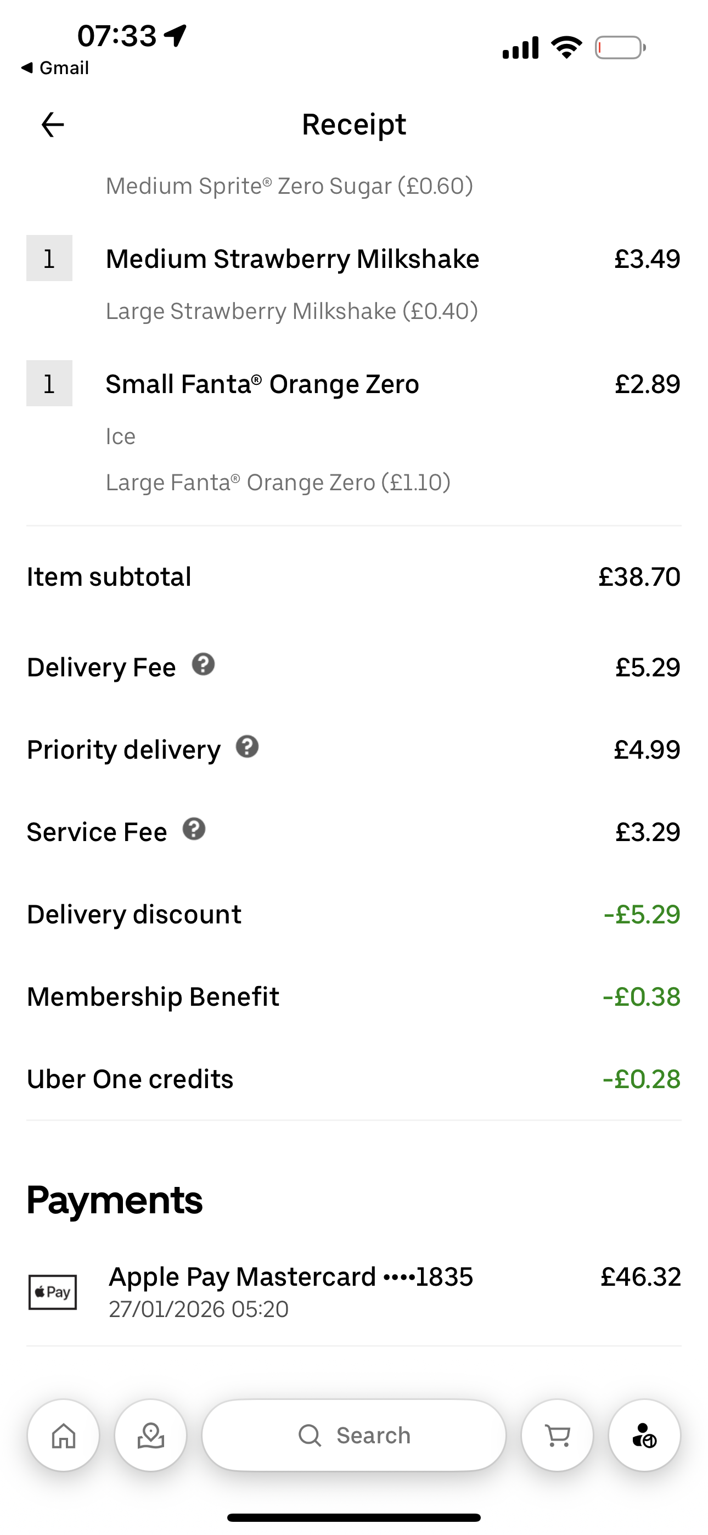Image resolution: width=708 pixels, height=1535 pixels.
Task: Open the map pin browse icon
Action: 151,1436
